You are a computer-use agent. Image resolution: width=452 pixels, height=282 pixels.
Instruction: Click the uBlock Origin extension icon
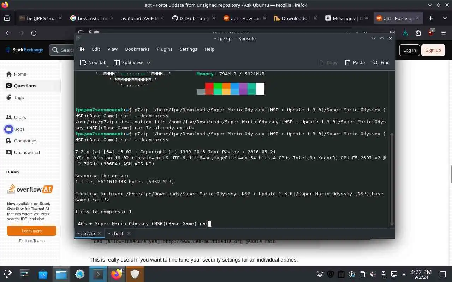tap(431, 33)
